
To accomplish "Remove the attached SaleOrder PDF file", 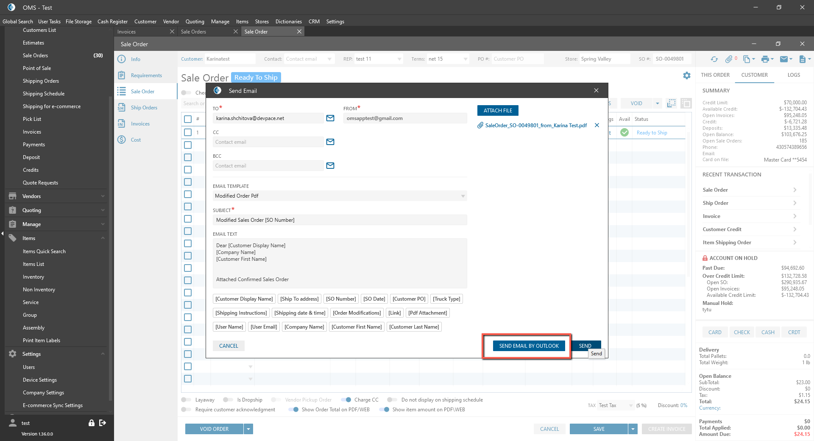I will (x=597, y=126).
